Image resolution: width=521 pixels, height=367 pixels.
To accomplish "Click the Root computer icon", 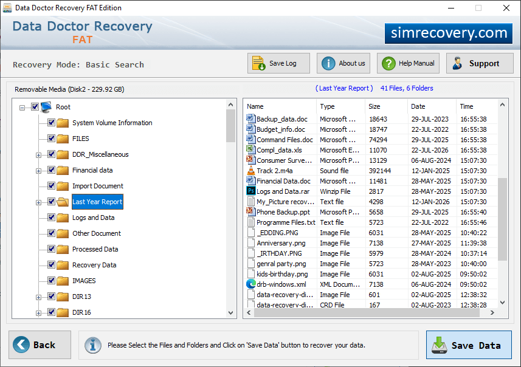I will pos(46,107).
